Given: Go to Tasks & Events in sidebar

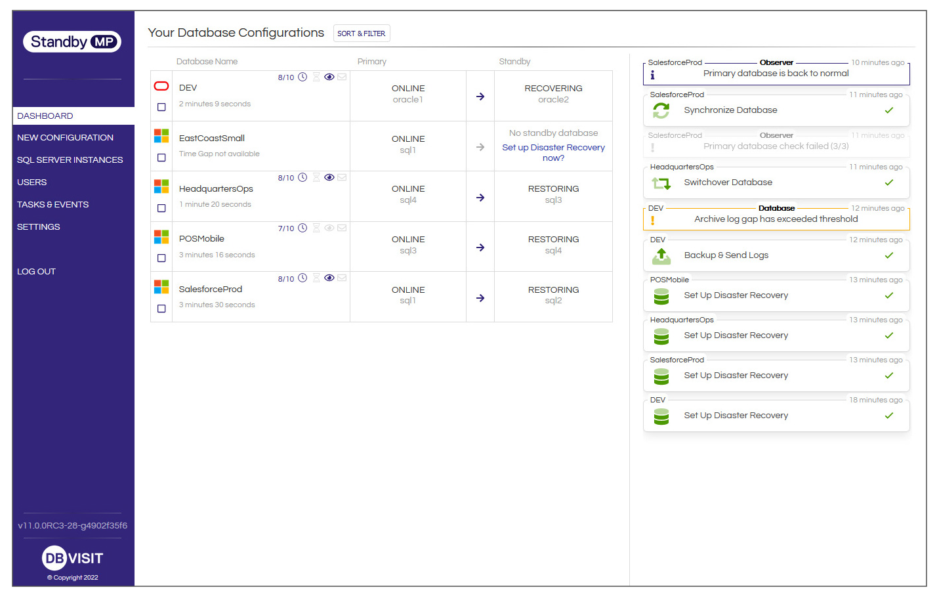Looking at the screenshot, I should pyautogui.click(x=53, y=205).
